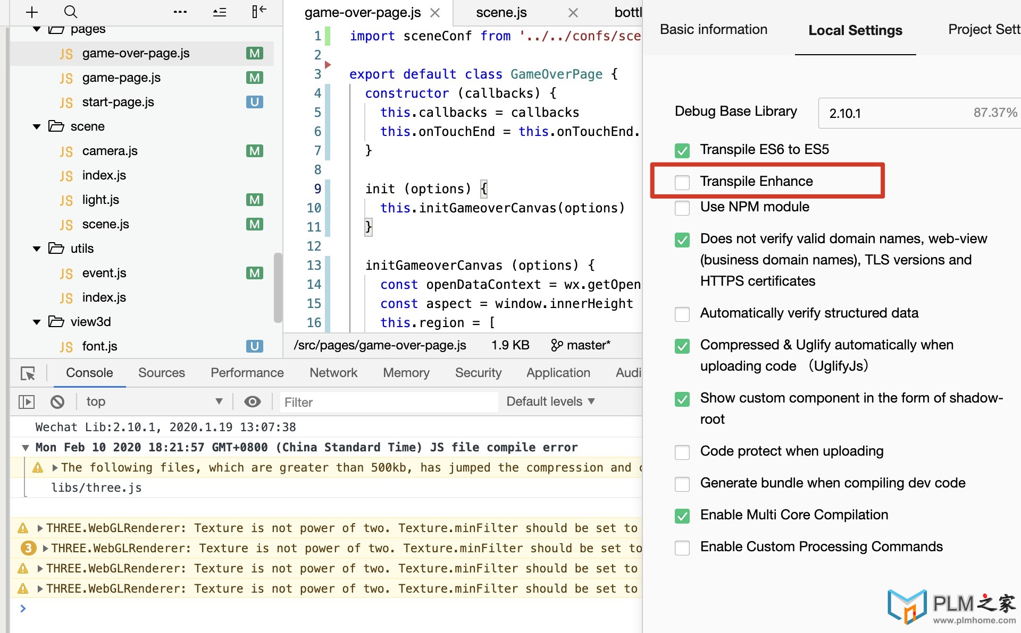Expand the 500kb files warning message
Screen dimensions: 1021x633
coord(55,468)
